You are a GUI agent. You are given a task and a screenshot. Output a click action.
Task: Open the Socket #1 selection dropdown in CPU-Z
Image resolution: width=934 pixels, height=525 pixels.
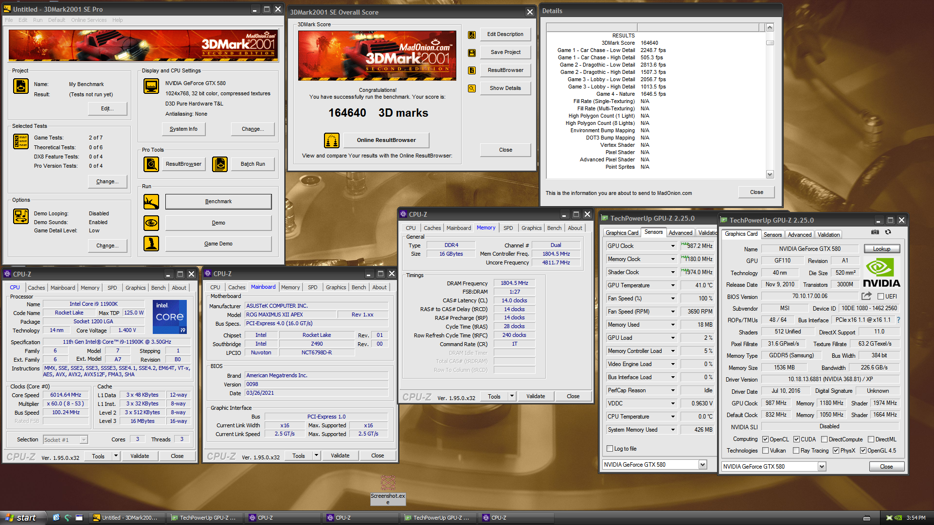[84, 440]
